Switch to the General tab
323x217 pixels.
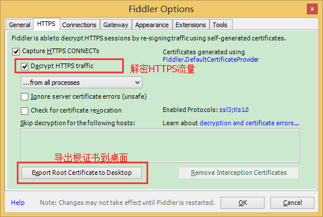pos(20,25)
